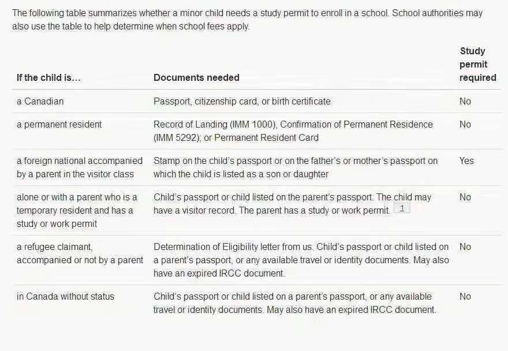Click 'Record of Landing (IMM 1000)' text

click(x=214, y=124)
